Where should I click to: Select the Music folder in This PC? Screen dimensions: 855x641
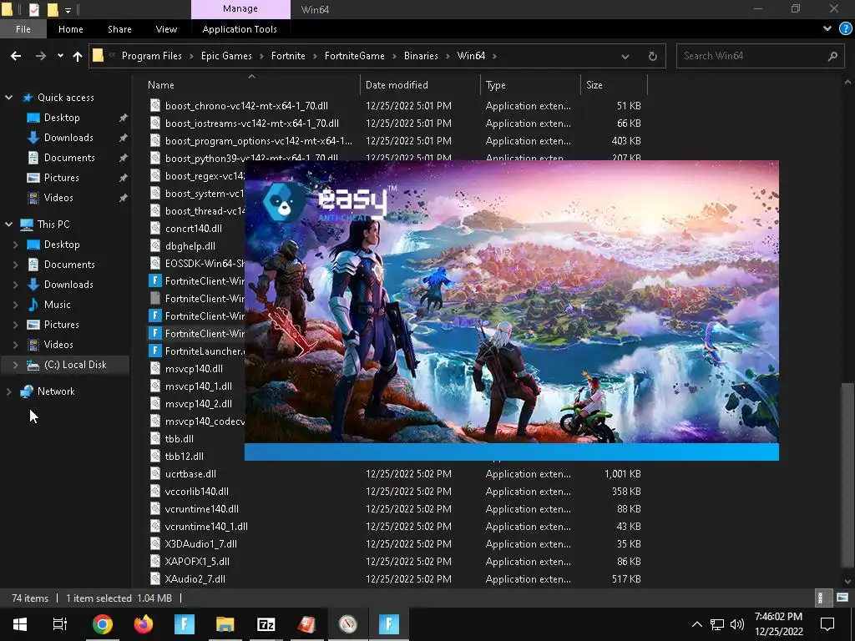(x=58, y=305)
